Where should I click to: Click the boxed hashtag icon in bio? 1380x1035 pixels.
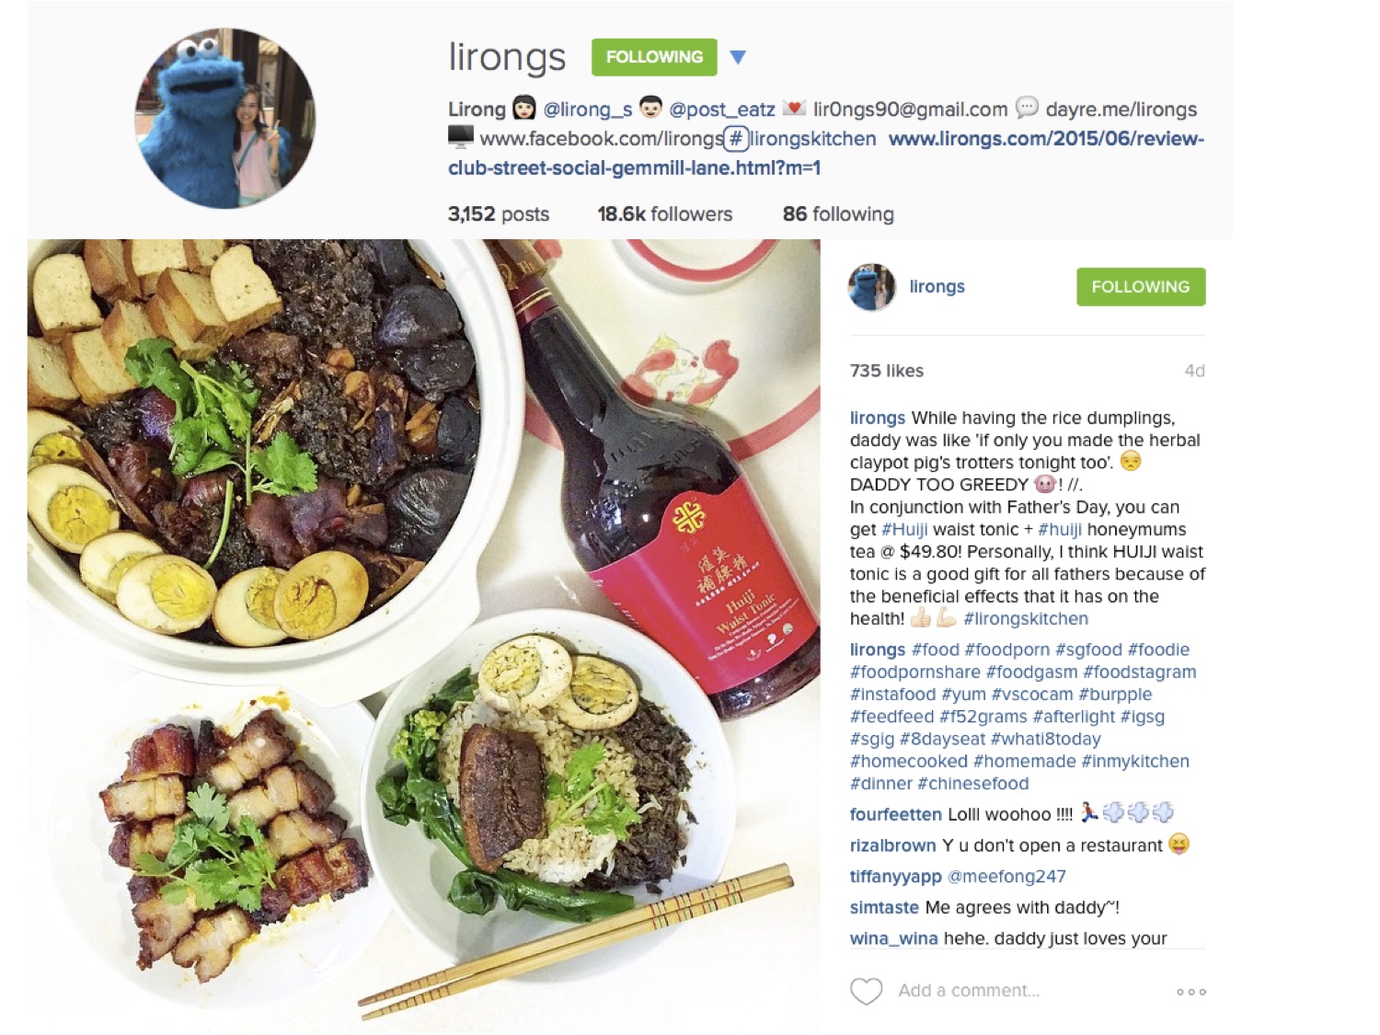pos(735,139)
